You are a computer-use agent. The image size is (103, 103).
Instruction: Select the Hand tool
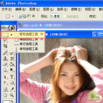coord(5,95)
